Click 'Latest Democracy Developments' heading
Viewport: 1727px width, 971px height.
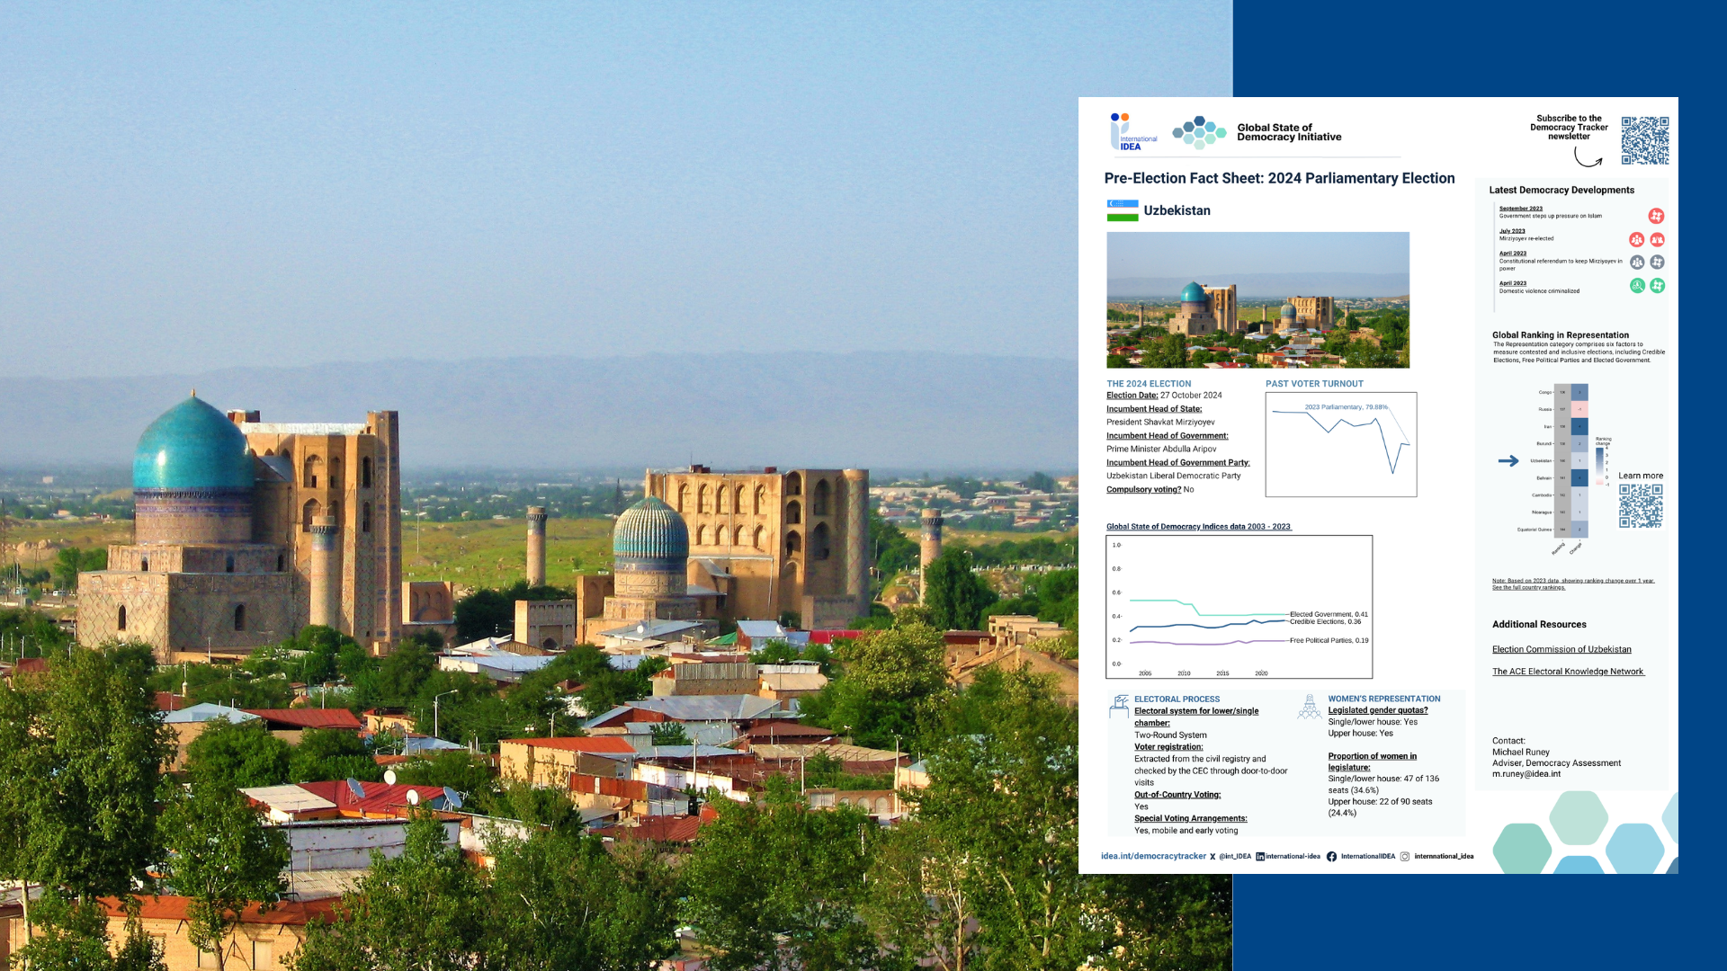pyautogui.click(x=1561, y=191)
